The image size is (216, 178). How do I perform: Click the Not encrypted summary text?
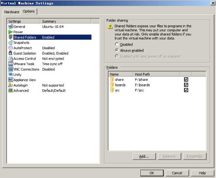pyautogui.click(x=53, y=59)
